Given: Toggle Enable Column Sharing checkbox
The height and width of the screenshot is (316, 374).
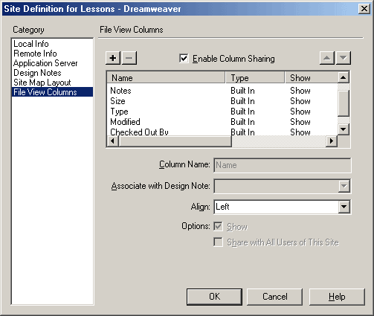Looking at the screenshot, I should (x=184, y=59).
